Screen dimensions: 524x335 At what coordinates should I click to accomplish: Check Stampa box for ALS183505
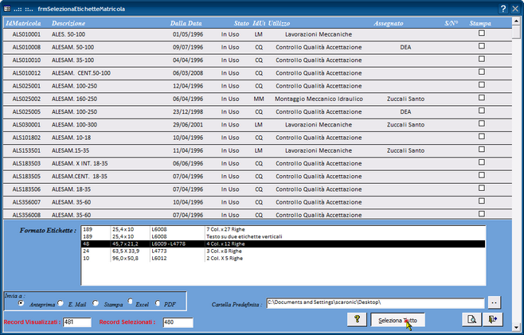(482, 175)
